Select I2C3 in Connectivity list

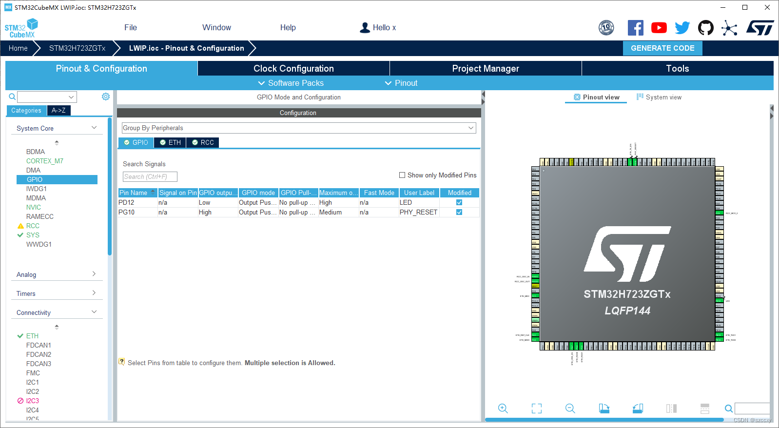(33, 401)
